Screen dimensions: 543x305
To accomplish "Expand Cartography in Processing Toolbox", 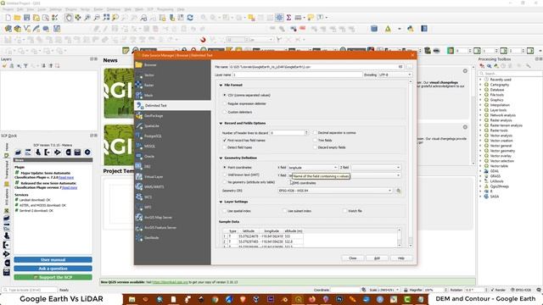I will tap(480, 85).
